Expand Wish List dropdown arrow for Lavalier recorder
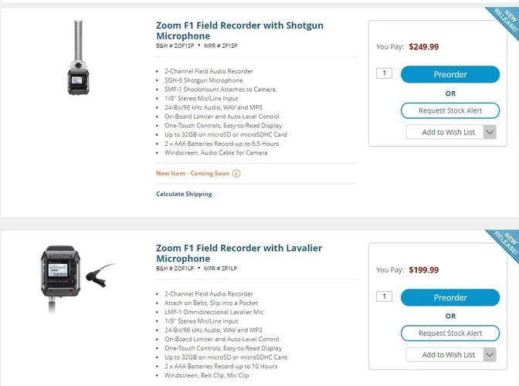The image size is (519, 386). click(490, 354)
